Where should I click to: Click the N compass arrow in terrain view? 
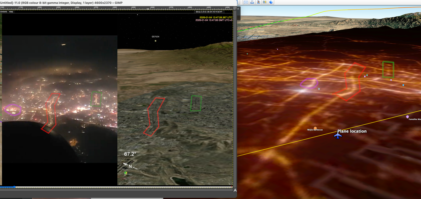point(130,166)
